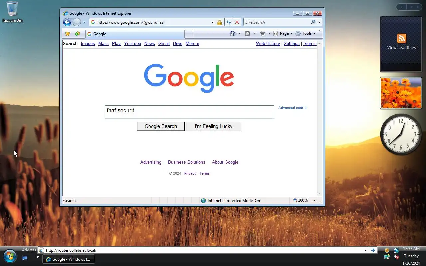The width and height of the screenshot is (426, 266).
Task: Show more toolbar commands via chevron
Action: [x=320, y=31]
